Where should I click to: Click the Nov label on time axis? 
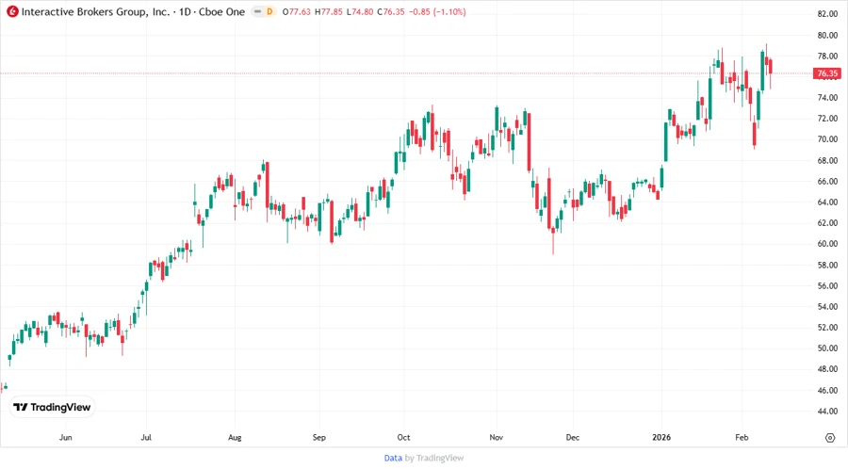496,437
